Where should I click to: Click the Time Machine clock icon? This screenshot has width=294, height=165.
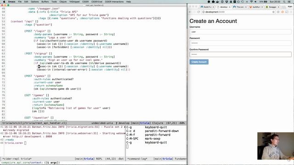243,2
